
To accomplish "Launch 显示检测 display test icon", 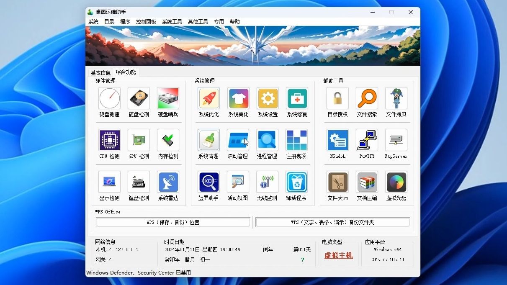I will click(x=110, y=182).
